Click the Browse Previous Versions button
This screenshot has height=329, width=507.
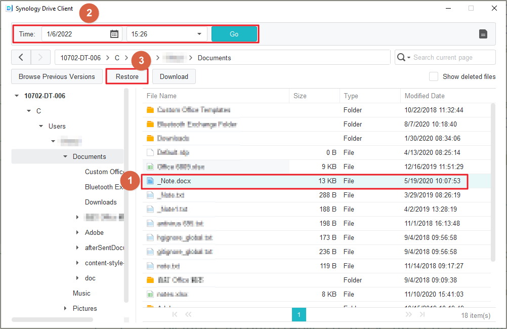(57, 76)
